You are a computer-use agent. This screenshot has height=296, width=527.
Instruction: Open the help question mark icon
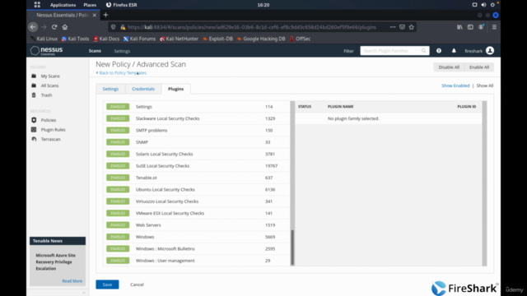click(439, 51)
